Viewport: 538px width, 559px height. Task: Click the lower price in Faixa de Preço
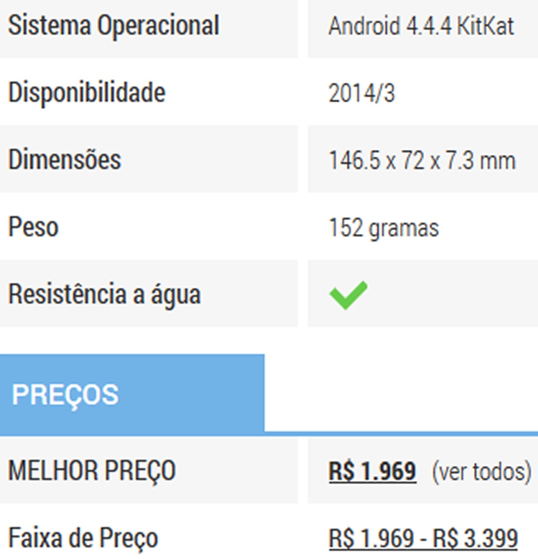point(371,538)
